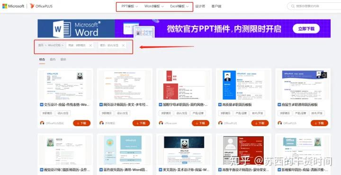
Task: Click author avatar on 交互设计-应届-传统表格 card
Action: click(x=42, y=123)
